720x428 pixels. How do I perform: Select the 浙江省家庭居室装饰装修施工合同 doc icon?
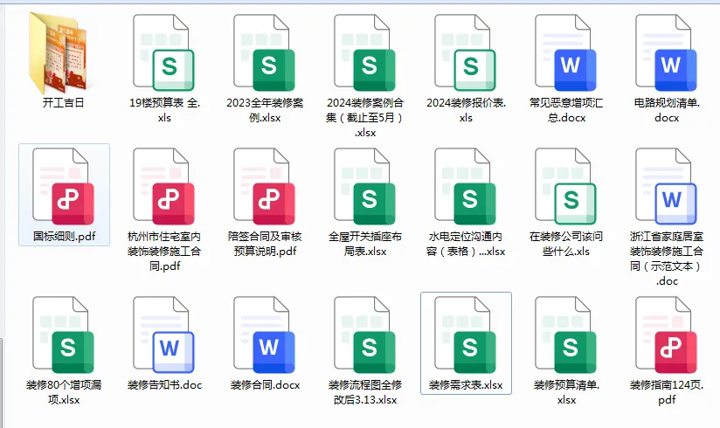[667, 186]
